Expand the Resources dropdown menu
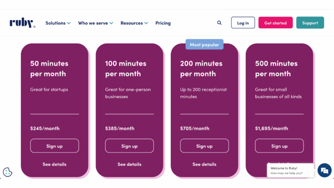This screenshot has width=334, height=188. [134, 23]
